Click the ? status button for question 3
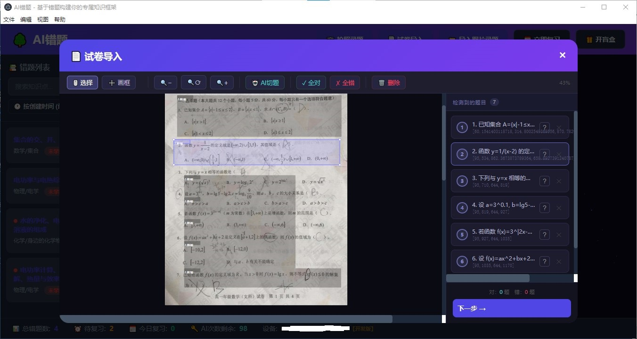 pos(544,181)
